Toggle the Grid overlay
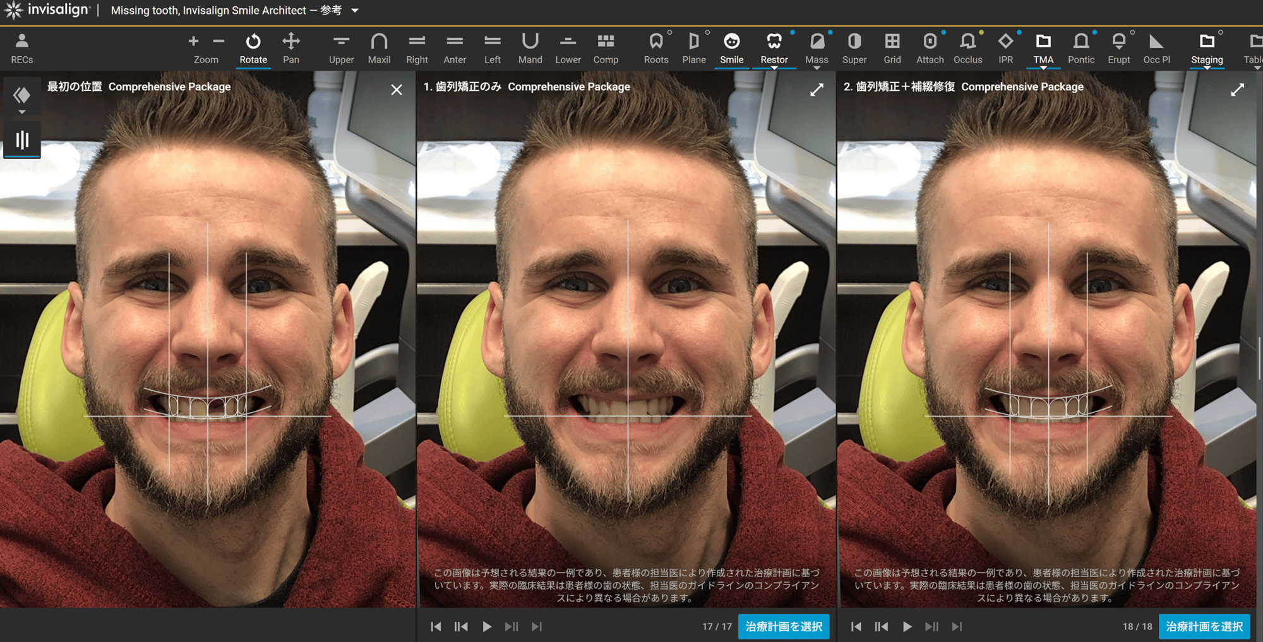1263x642 pixels. [x=892, y=48]
